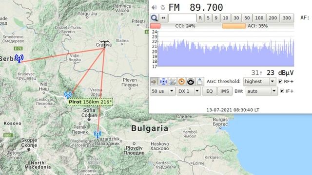Toggle the IF+ checkbox
312x175 pixels.
[282, 91]
